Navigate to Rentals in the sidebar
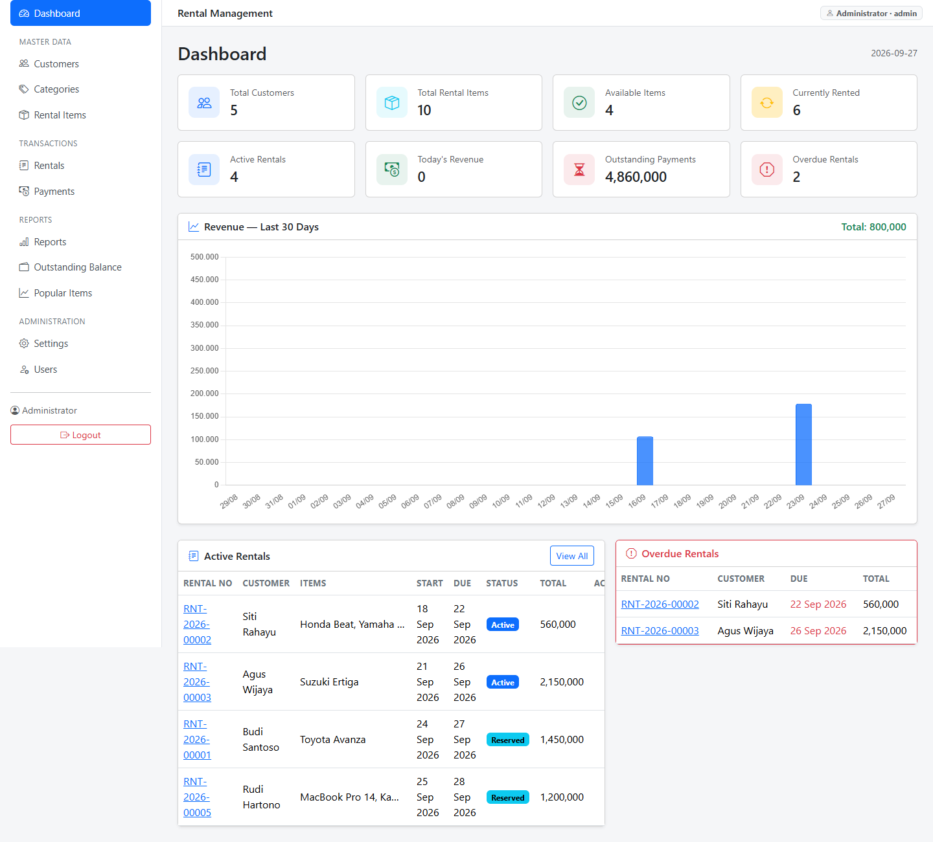The image size is (933, 842). tap(80, 166)
